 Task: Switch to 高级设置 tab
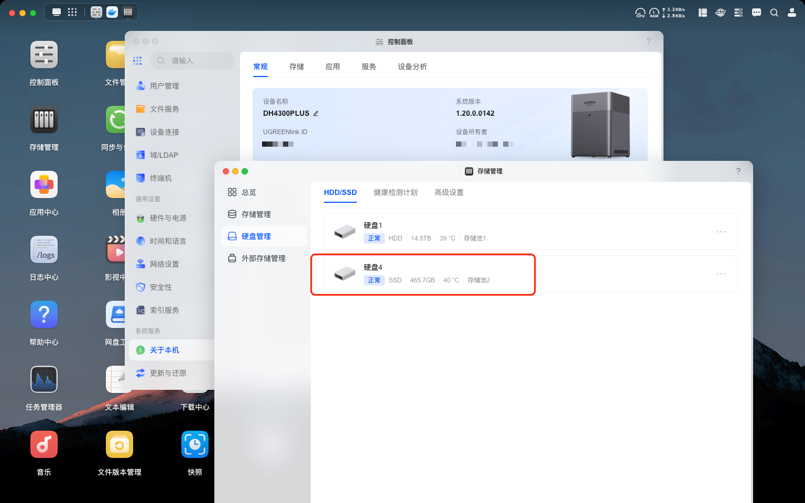pos(449,192)
